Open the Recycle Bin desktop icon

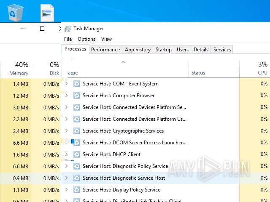pos(15,13)
